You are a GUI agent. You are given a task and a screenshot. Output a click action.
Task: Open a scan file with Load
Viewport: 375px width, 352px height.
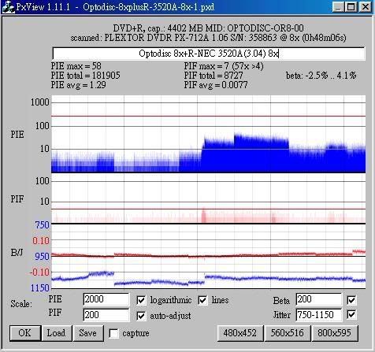(x=57, y=333)
